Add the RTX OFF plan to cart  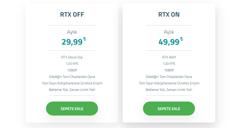pyautogui.click(x=72, y=109)
